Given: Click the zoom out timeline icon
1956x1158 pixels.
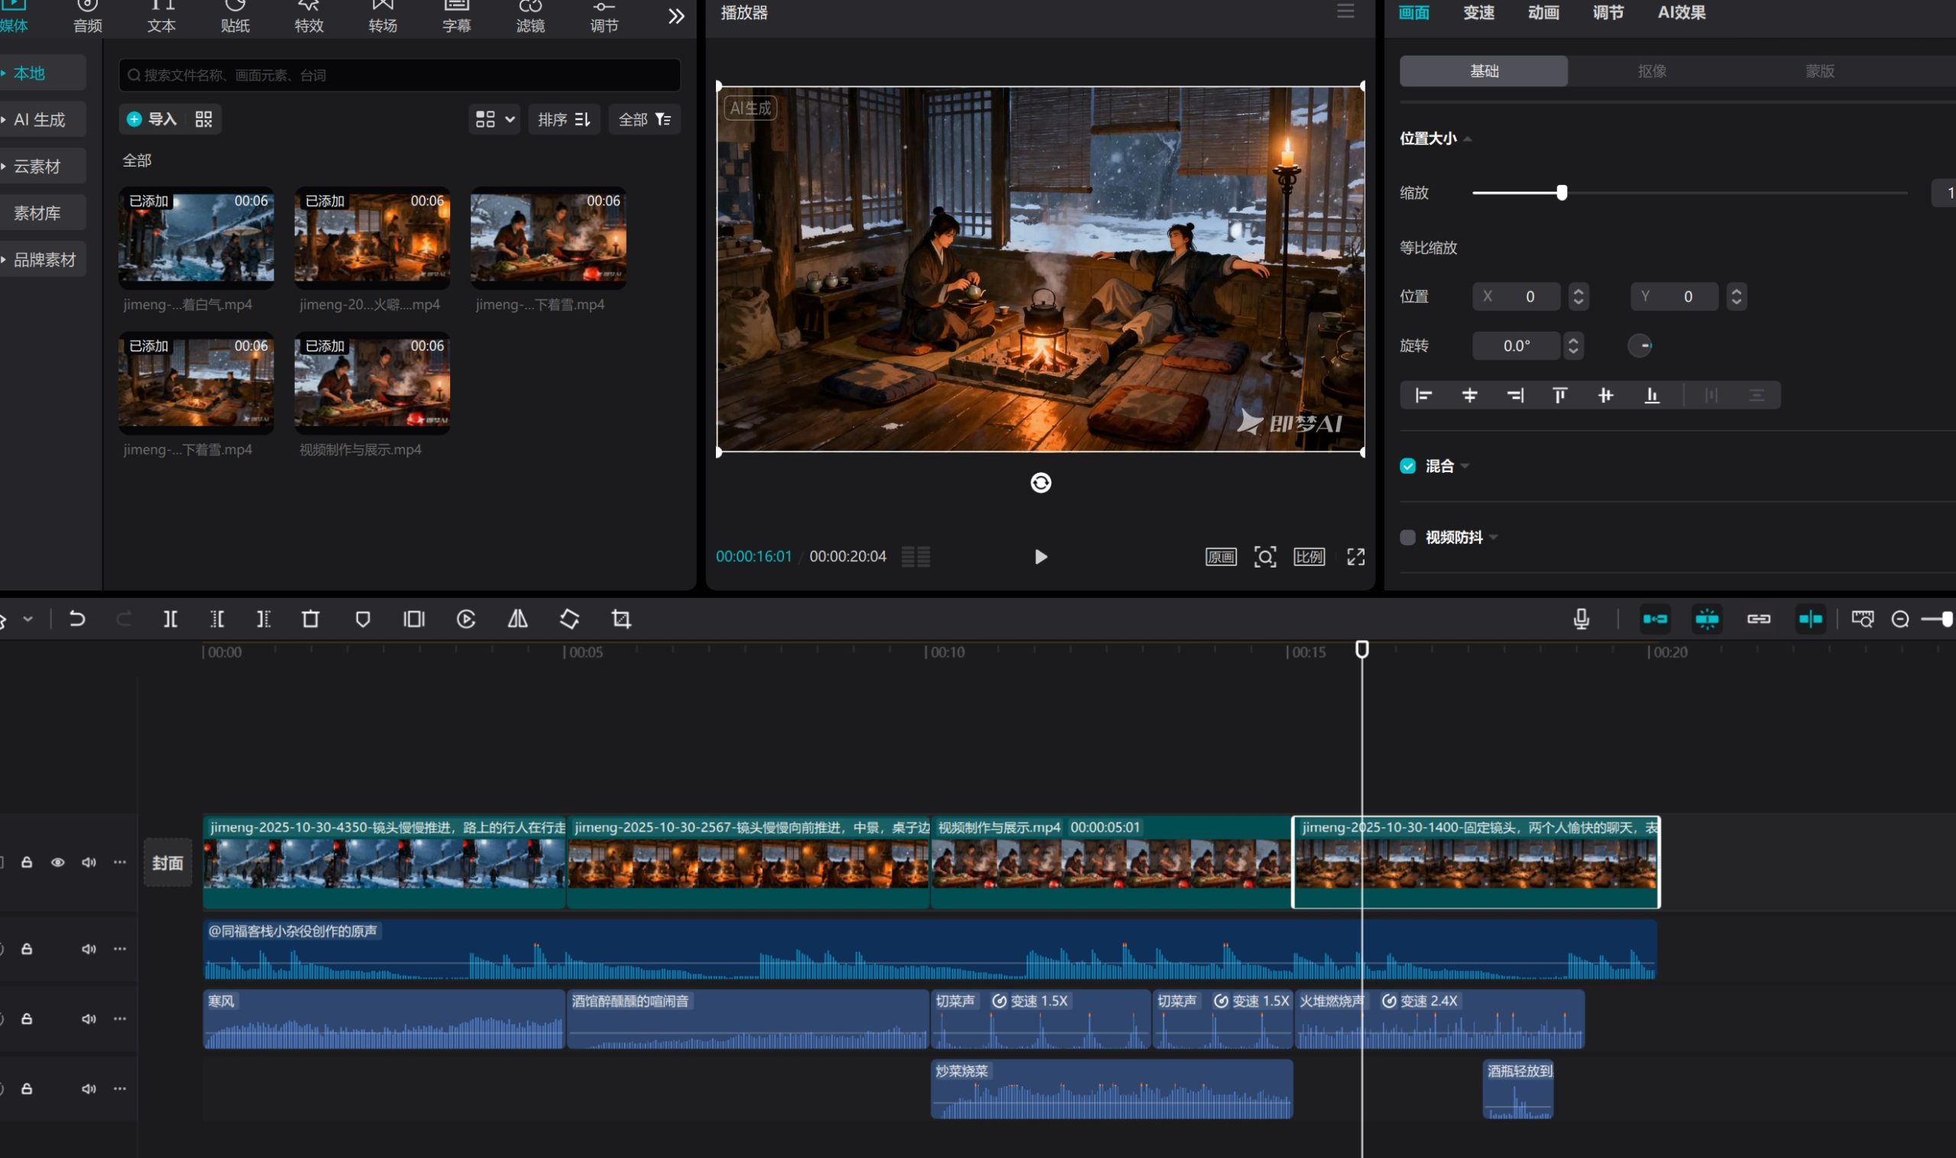Looking at the screenshot, I should (1899, 619).
